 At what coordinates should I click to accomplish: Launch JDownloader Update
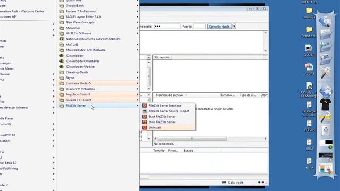[x=80, y=67]
